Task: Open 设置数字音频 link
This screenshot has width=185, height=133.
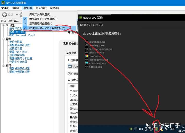Action: pos(17,55)
